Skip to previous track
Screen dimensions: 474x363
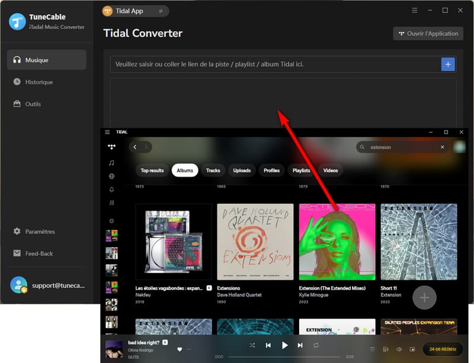pyautogui.click(x=268, y=345)
